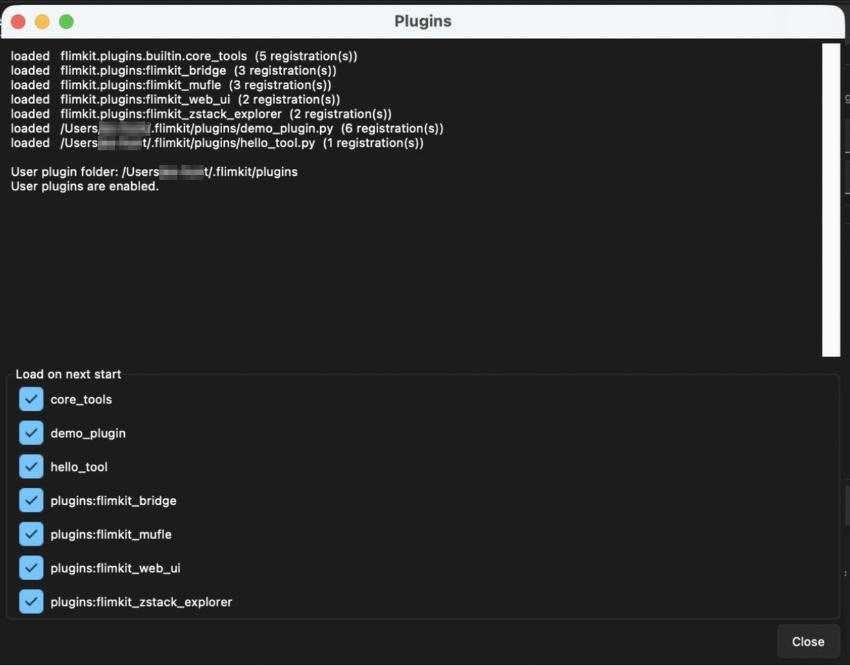Click the hello_tool.py loaded log line
Screen dimensions: 850x666
point(217,143)
